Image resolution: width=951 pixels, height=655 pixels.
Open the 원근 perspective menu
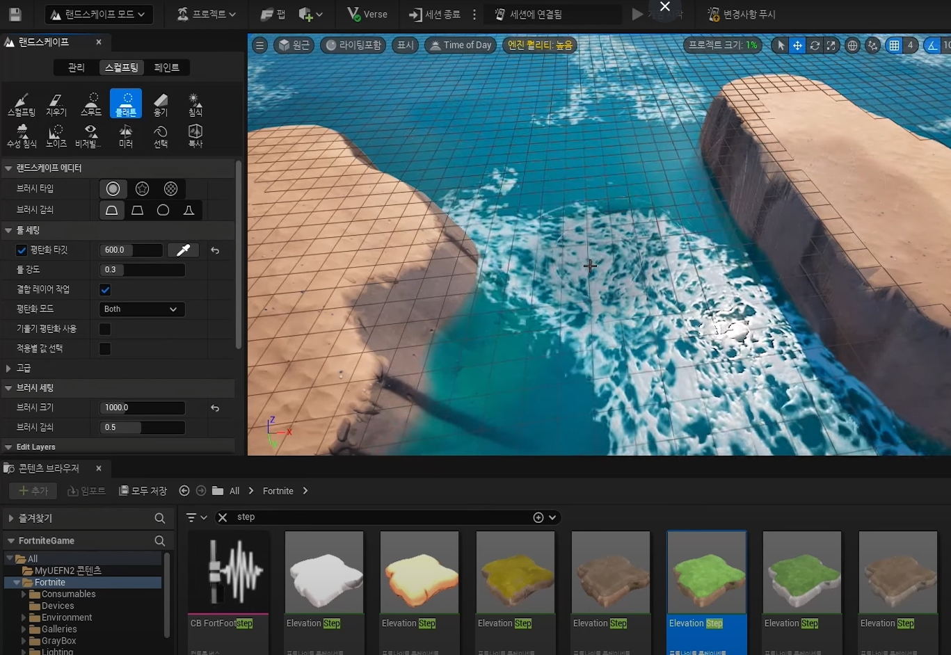point(294,45)
